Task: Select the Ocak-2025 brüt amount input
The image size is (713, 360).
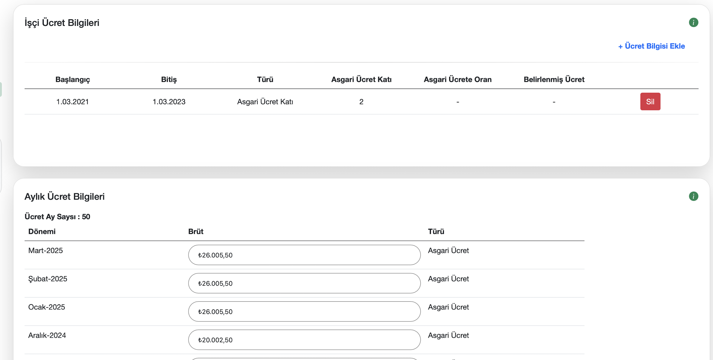Action: [x=304, y=312]
